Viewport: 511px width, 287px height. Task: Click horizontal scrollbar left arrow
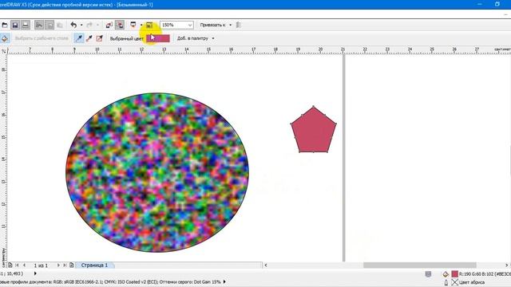click(266, 265)
